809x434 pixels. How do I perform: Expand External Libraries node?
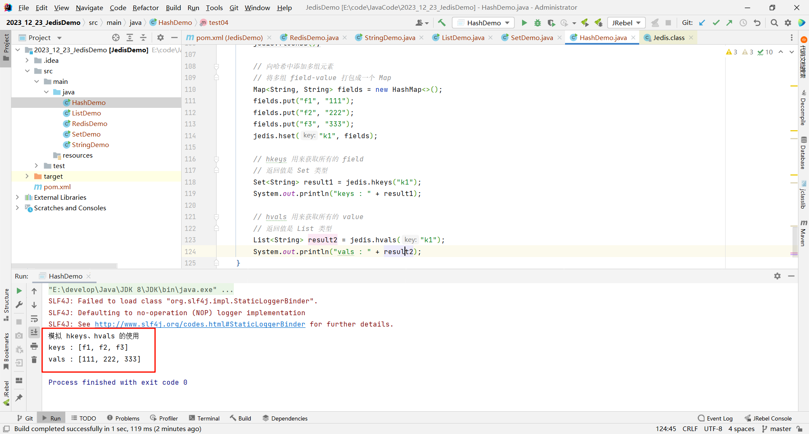coord(17,197)
